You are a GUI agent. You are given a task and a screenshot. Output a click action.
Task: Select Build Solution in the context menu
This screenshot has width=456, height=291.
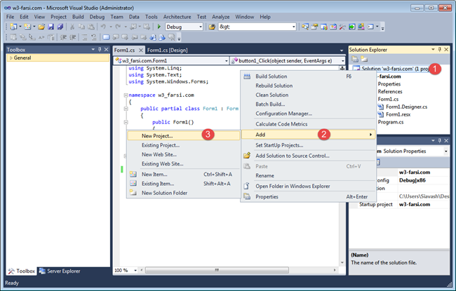[x=308, y=76]
